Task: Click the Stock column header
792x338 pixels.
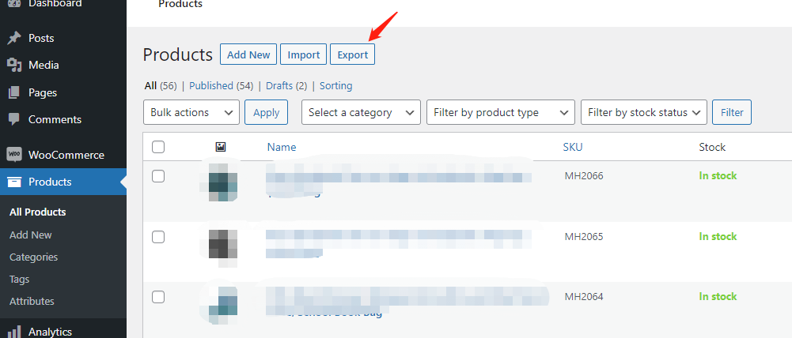Action: click(x=712, y=147)
